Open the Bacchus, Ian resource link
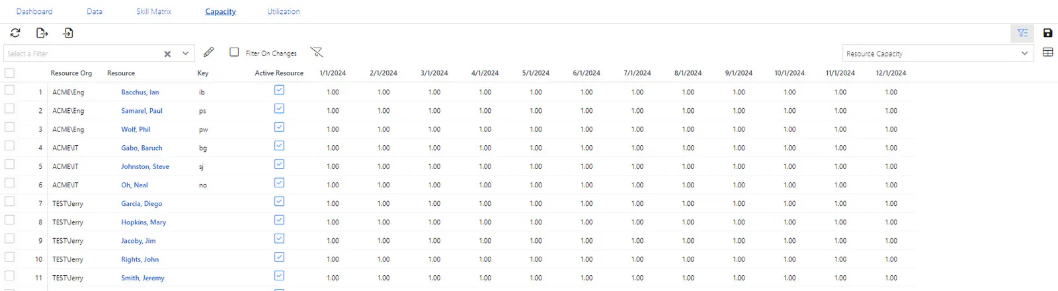The height and width of the screenshot is (291, 1058). click(140, 92)
